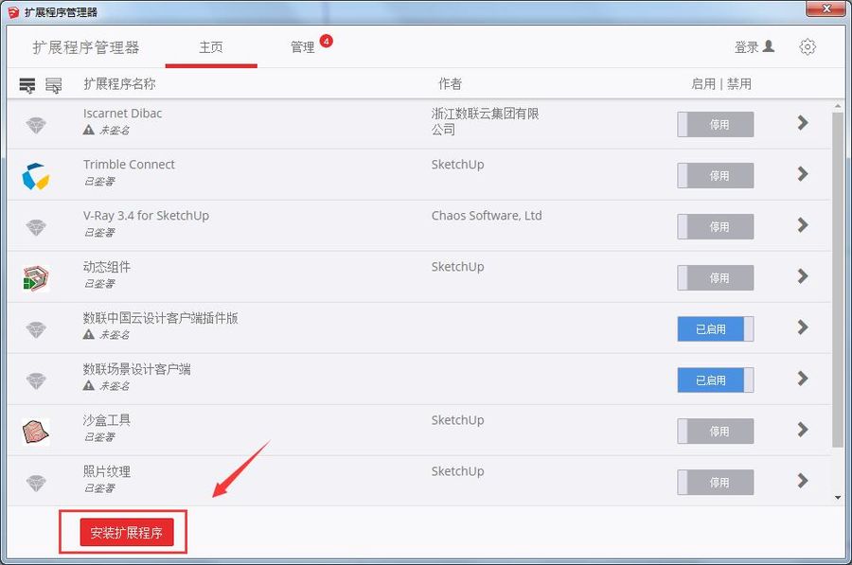Click the Iscarnet Dibac gem icon
The image size is (852, 565).
pos(36,125)
